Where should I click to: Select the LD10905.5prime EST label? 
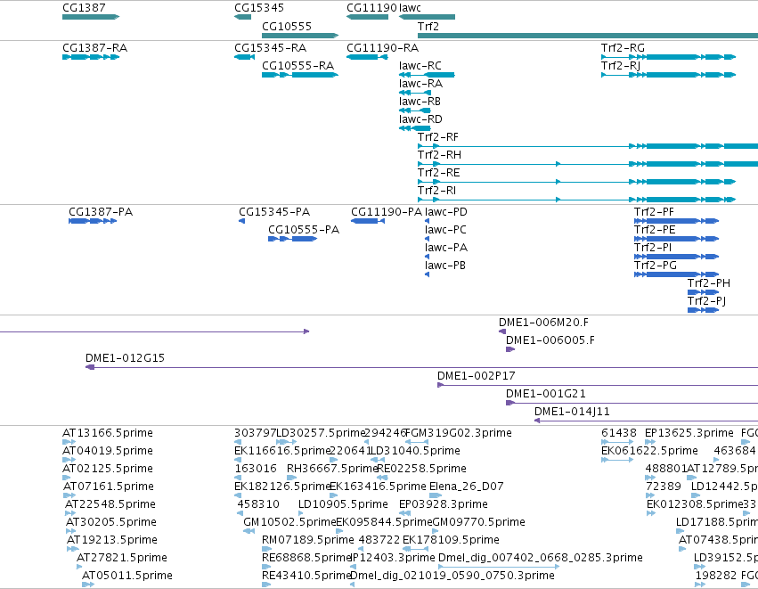point(343,505)
